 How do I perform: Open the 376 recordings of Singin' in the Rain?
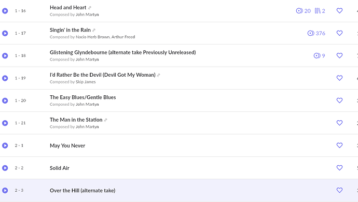(316, 33)
